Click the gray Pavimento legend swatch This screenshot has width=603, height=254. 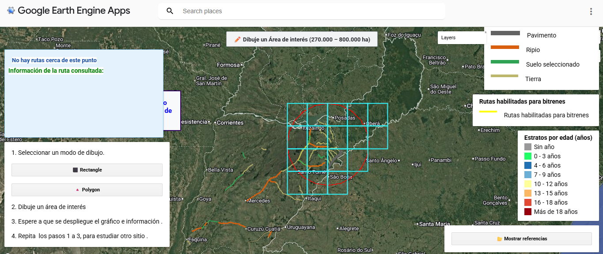click(x=505, y=33)
